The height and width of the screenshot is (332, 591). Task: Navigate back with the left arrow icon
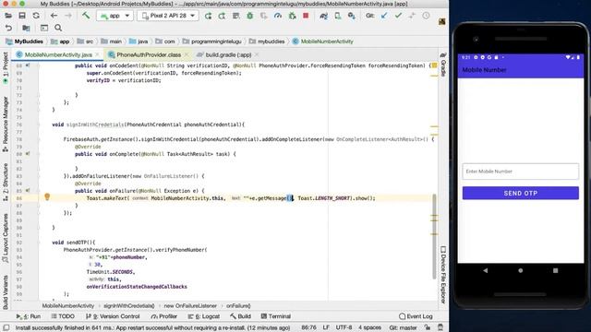(54, 16)
